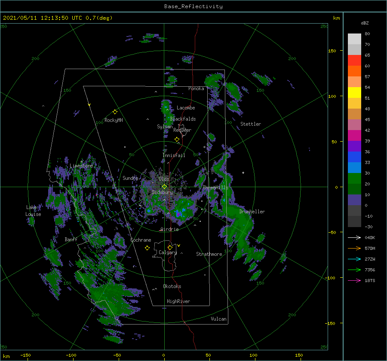
Task: Click the Banff city label
Action: point(71,239)
